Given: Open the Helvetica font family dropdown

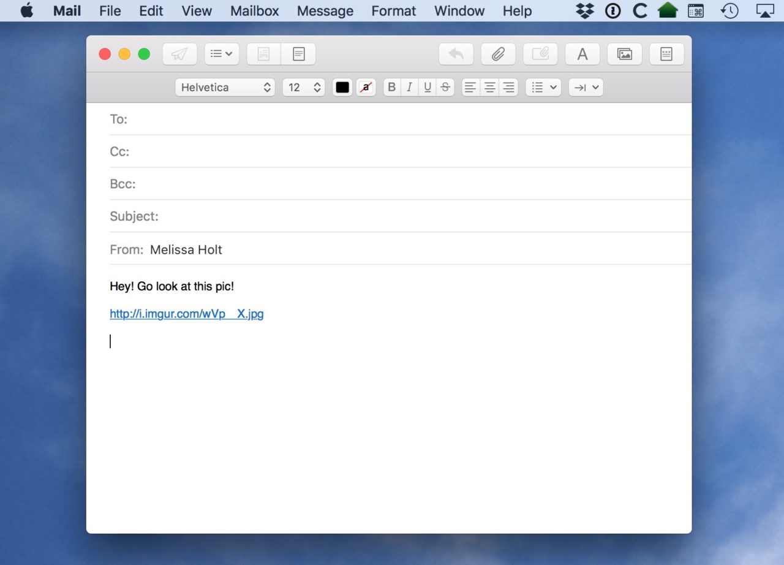Looking at the screenshot, I should pos(225,88).
